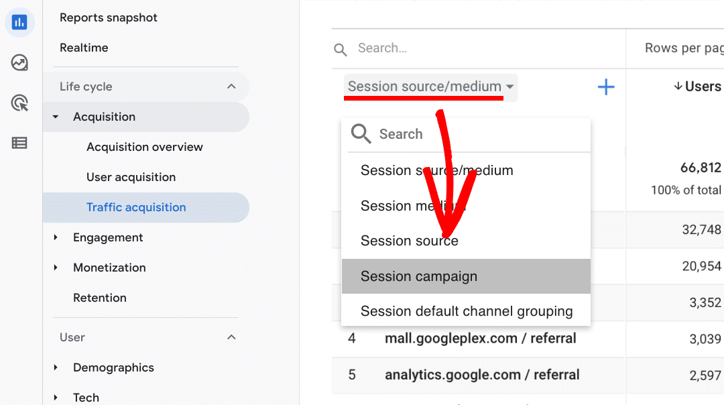Expand the Engagement section
Viewport: 724px width, 405px height.
coord(56,237)
